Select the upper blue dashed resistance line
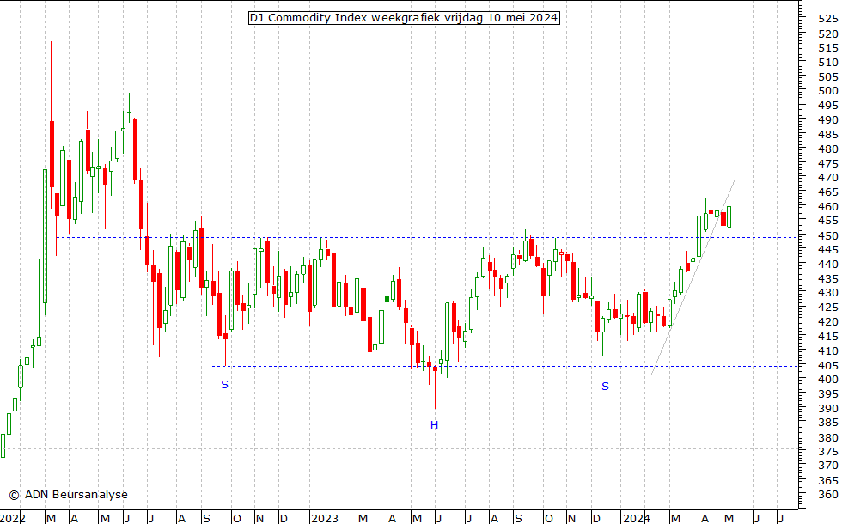The height and width of the screenshot is (524, 842). 430,237
